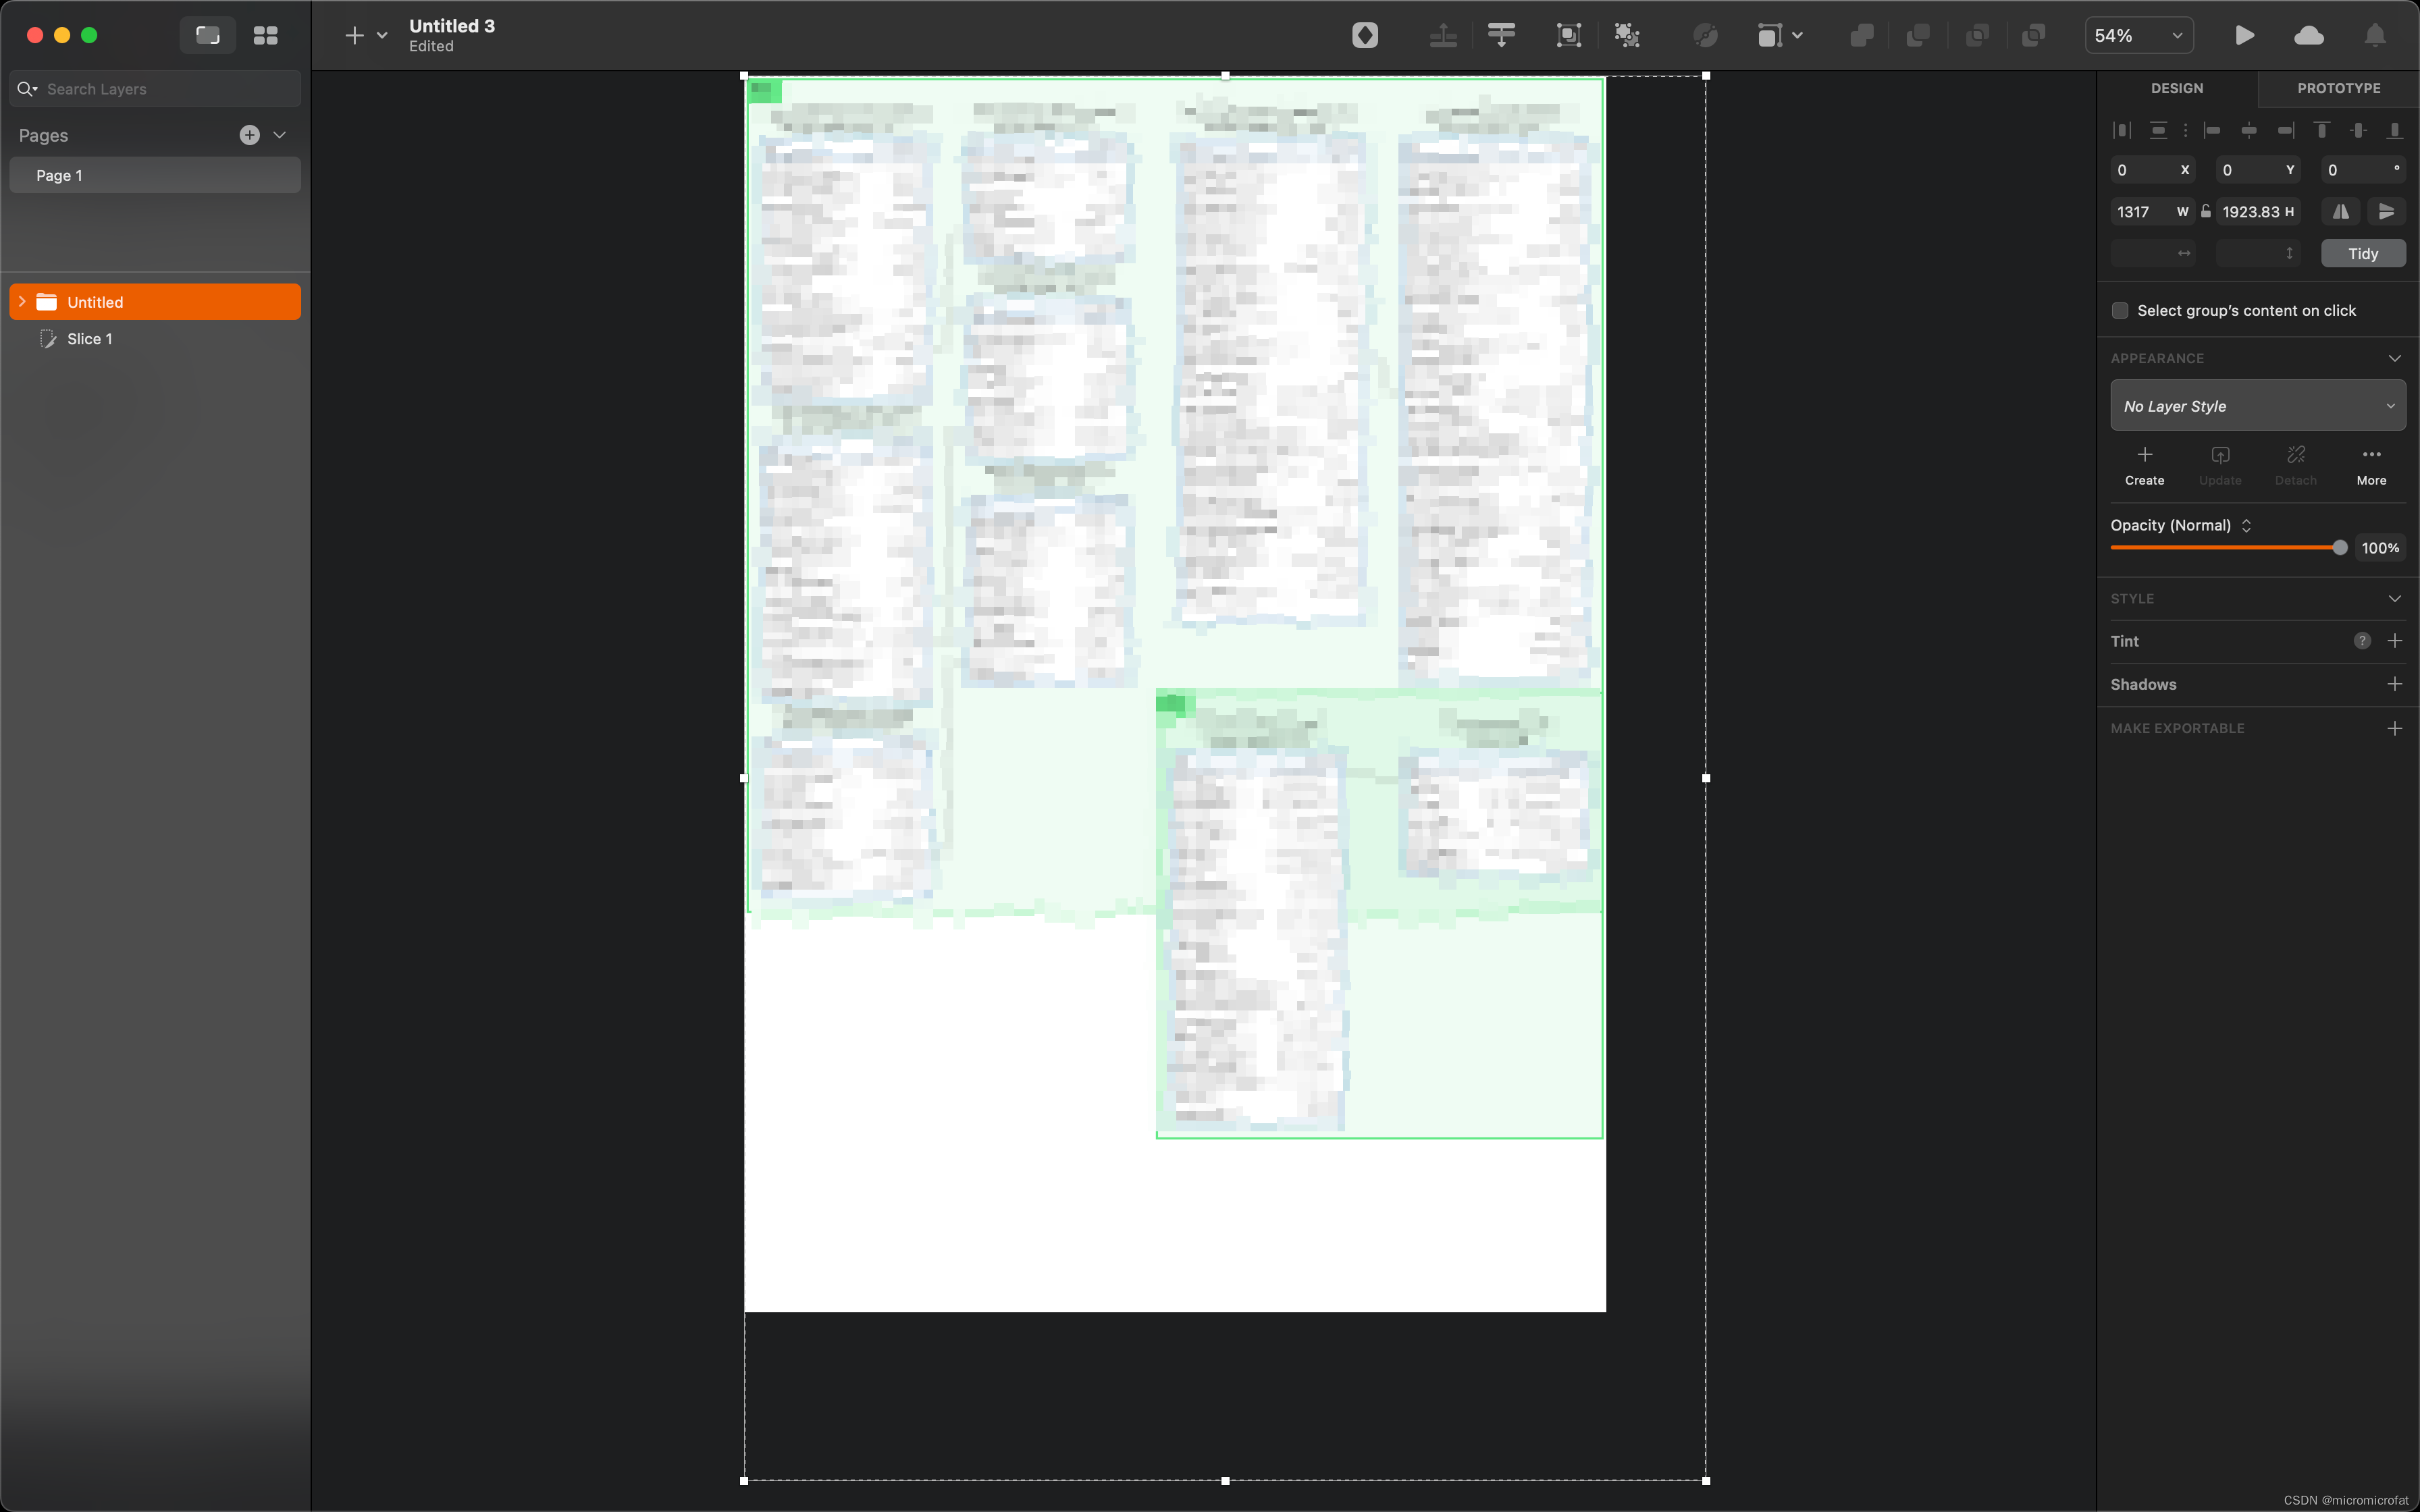Select the Design tab
Screen dimensions: 2420x1512
[x=2176, y=88]
